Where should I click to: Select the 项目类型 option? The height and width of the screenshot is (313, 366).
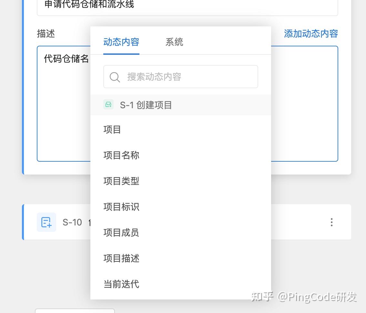121,181
